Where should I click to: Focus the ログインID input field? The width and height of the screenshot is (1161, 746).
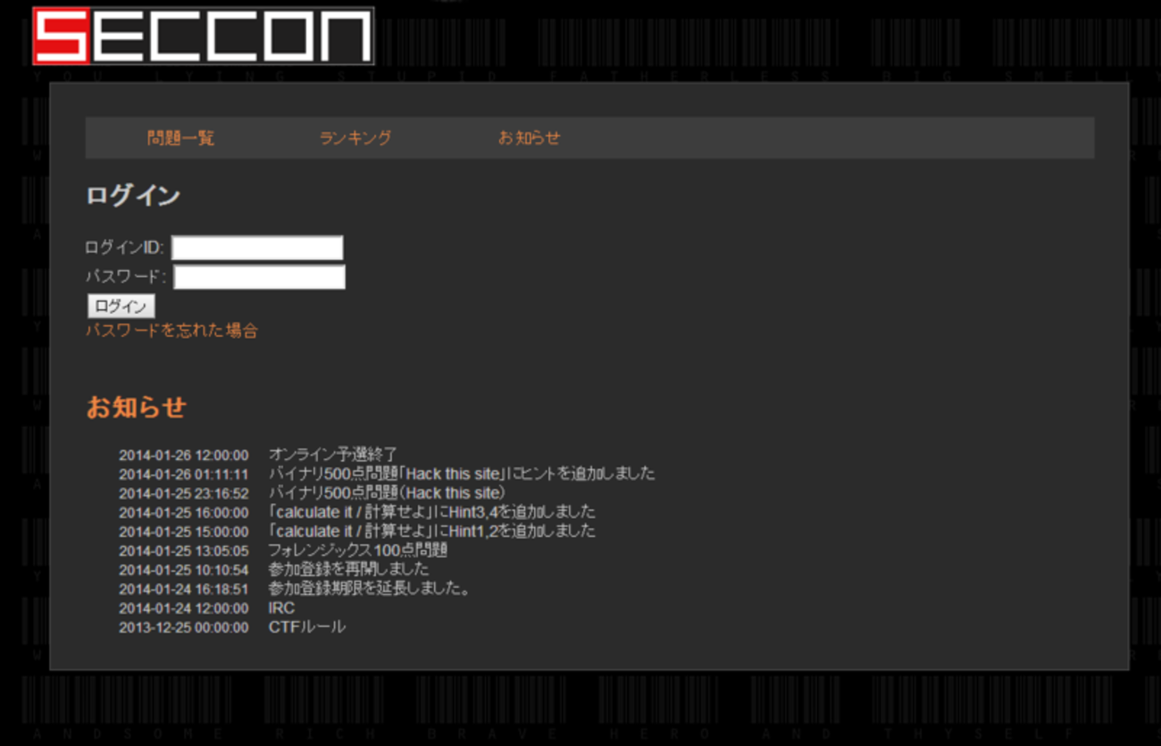[257, 247]
